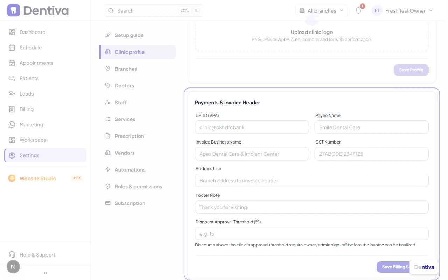Click the Appointments calendar-check icon
The width and height of the screenshot is (448, 280).
tap(12, 63)
